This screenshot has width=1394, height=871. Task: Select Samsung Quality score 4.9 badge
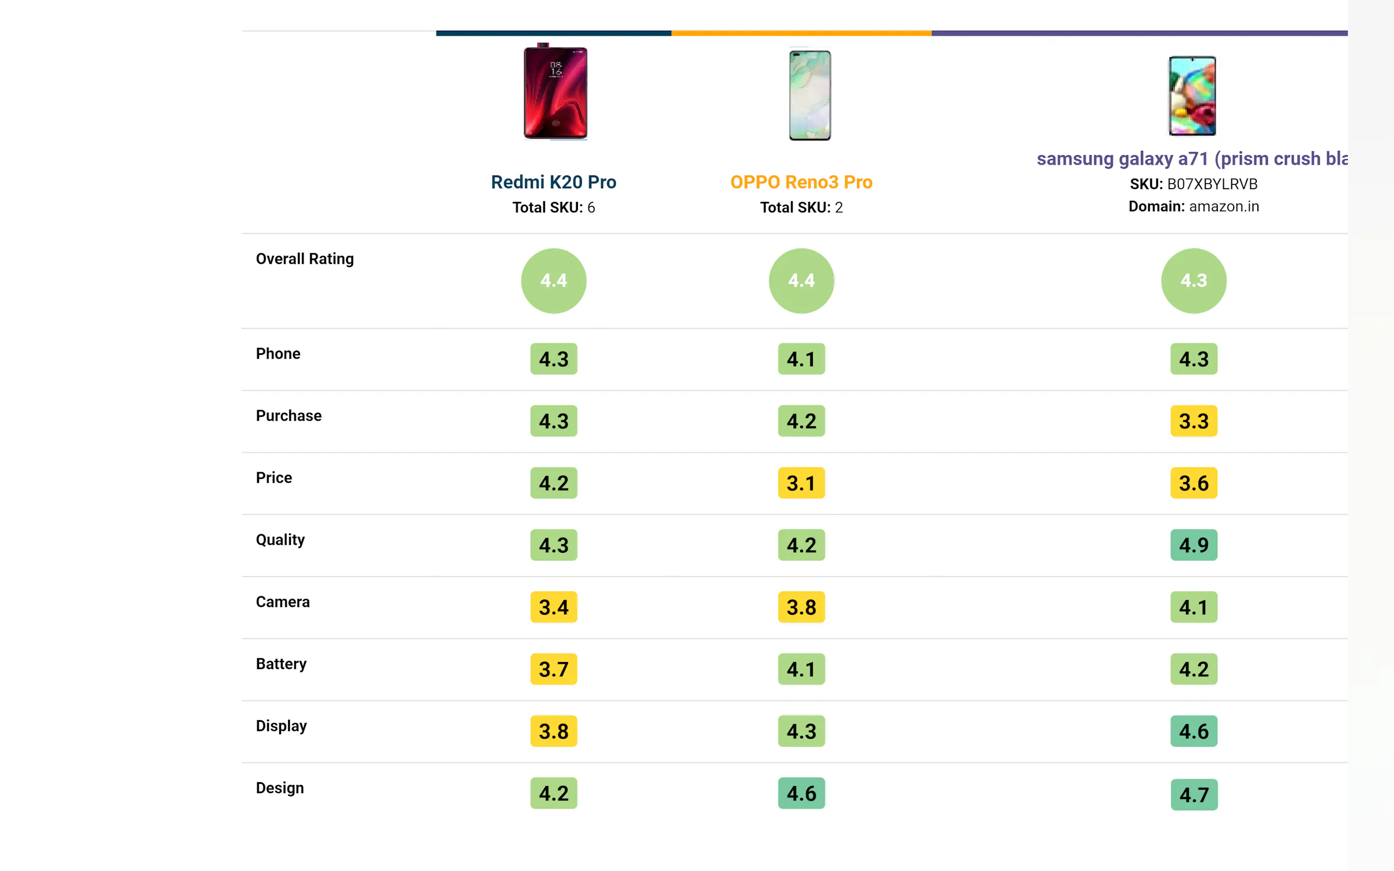[x=1194, y=545]
